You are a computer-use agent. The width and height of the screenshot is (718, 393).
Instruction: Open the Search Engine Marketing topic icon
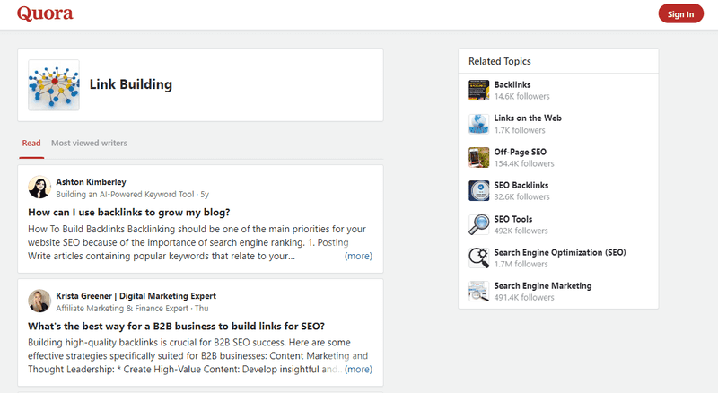(x=478, y=292)
